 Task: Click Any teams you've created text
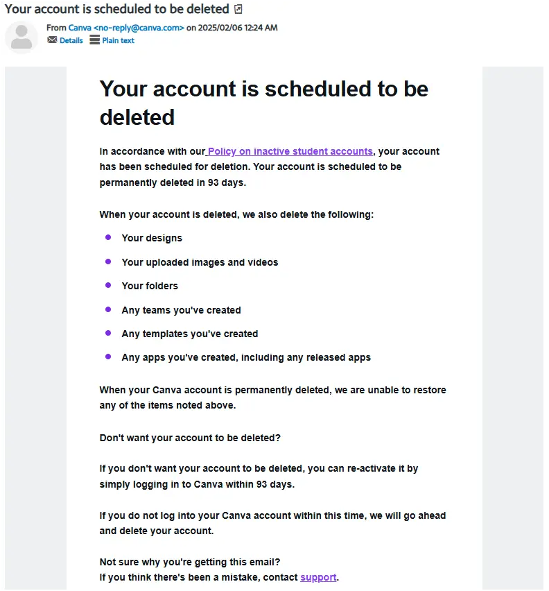181,310
